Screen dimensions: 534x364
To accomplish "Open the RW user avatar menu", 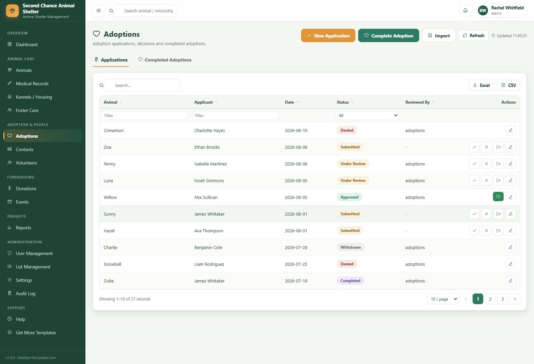I will [x=483, y=11].
